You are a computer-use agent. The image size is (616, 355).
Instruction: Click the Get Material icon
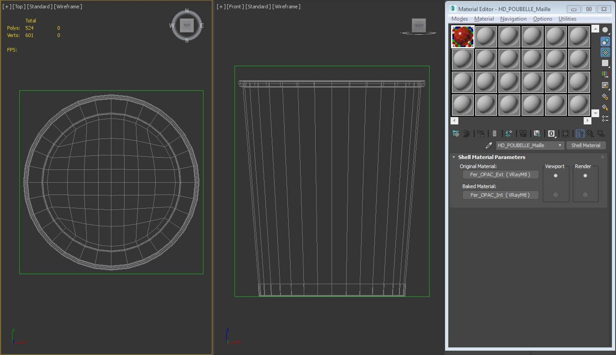tap(456, 133)
